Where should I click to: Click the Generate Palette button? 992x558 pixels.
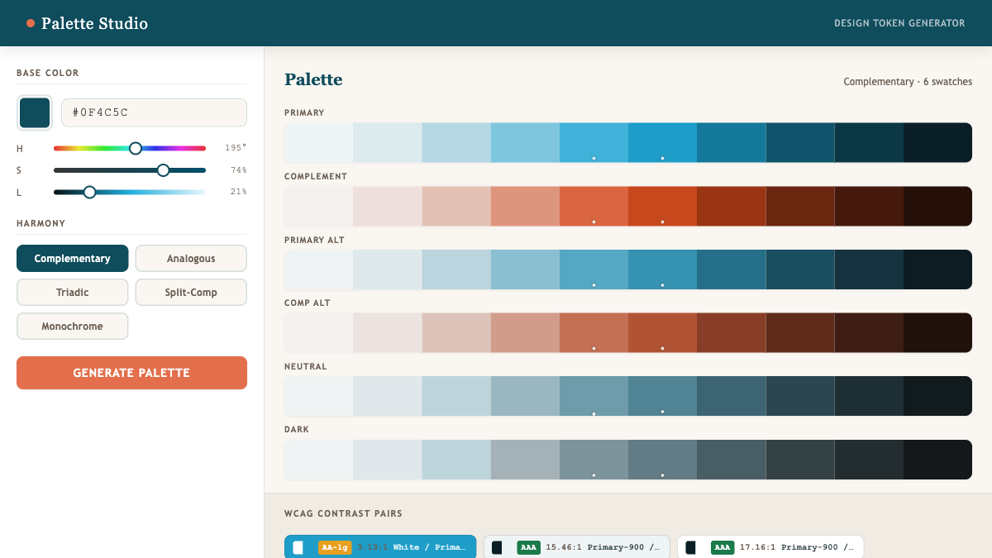(x=131, y=373)
